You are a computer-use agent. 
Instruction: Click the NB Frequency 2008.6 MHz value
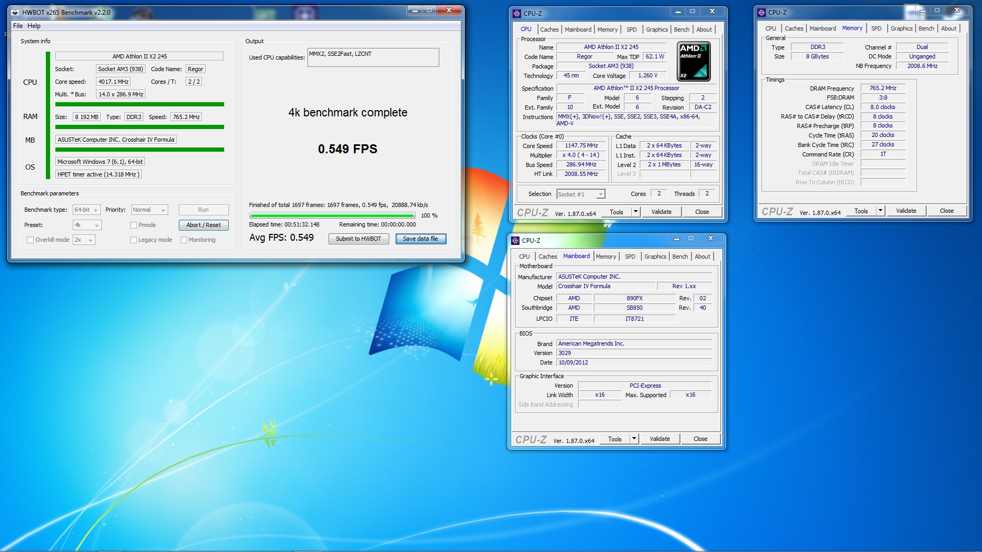click(x=922, y=66)
